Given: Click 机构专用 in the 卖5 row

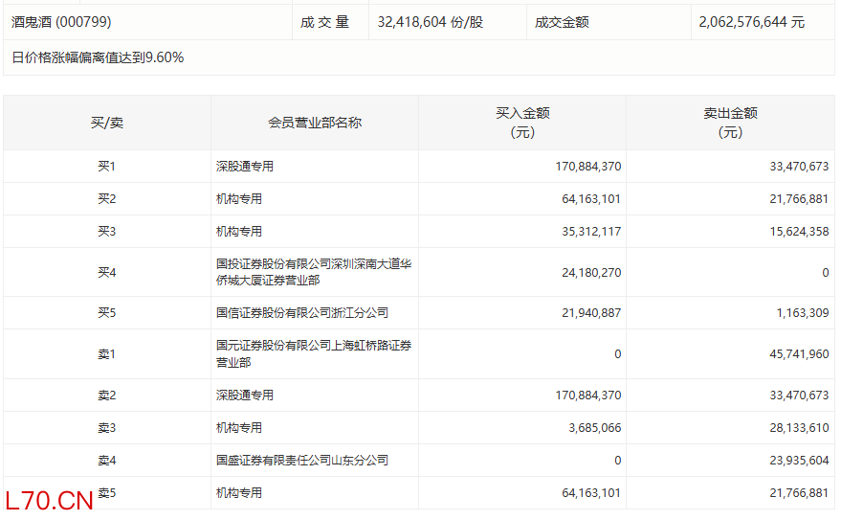Looking at the screenshot, I should coord(238,492).
